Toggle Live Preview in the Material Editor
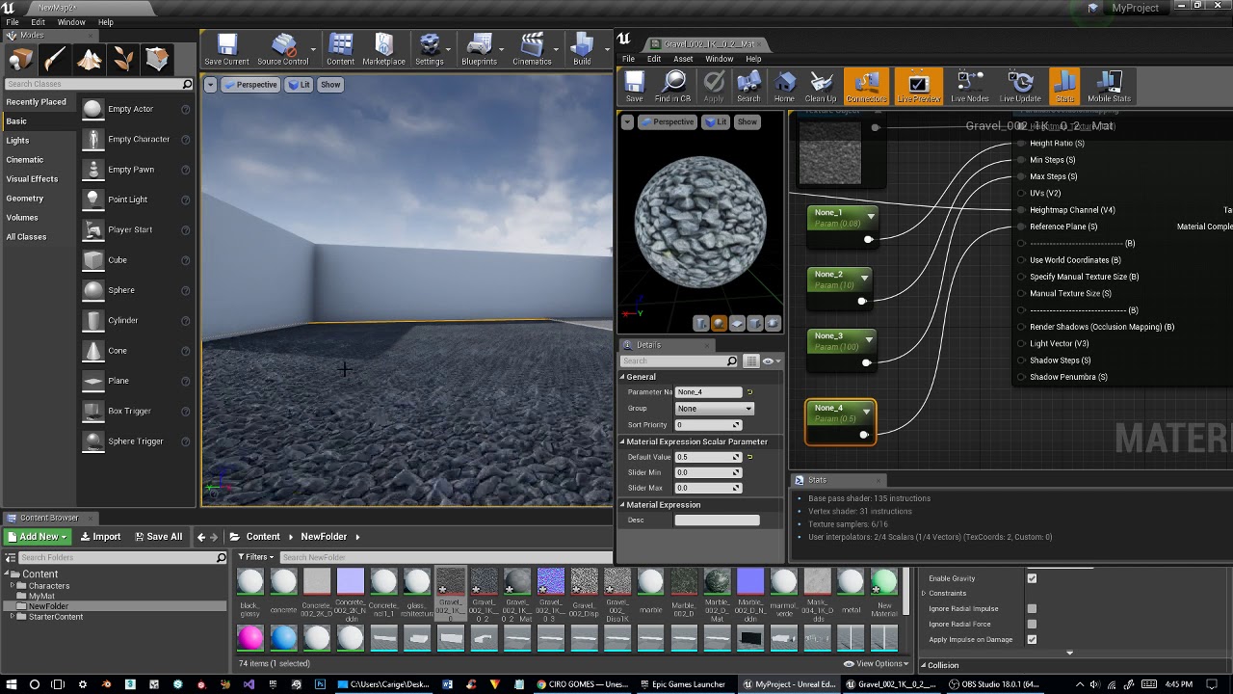This screenshot has width=1233, height=694. 918,87
